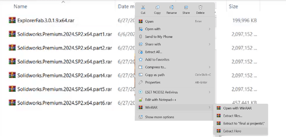Click the Cut icon in context menu
The image size is (286, 137).
click(143, 7)
